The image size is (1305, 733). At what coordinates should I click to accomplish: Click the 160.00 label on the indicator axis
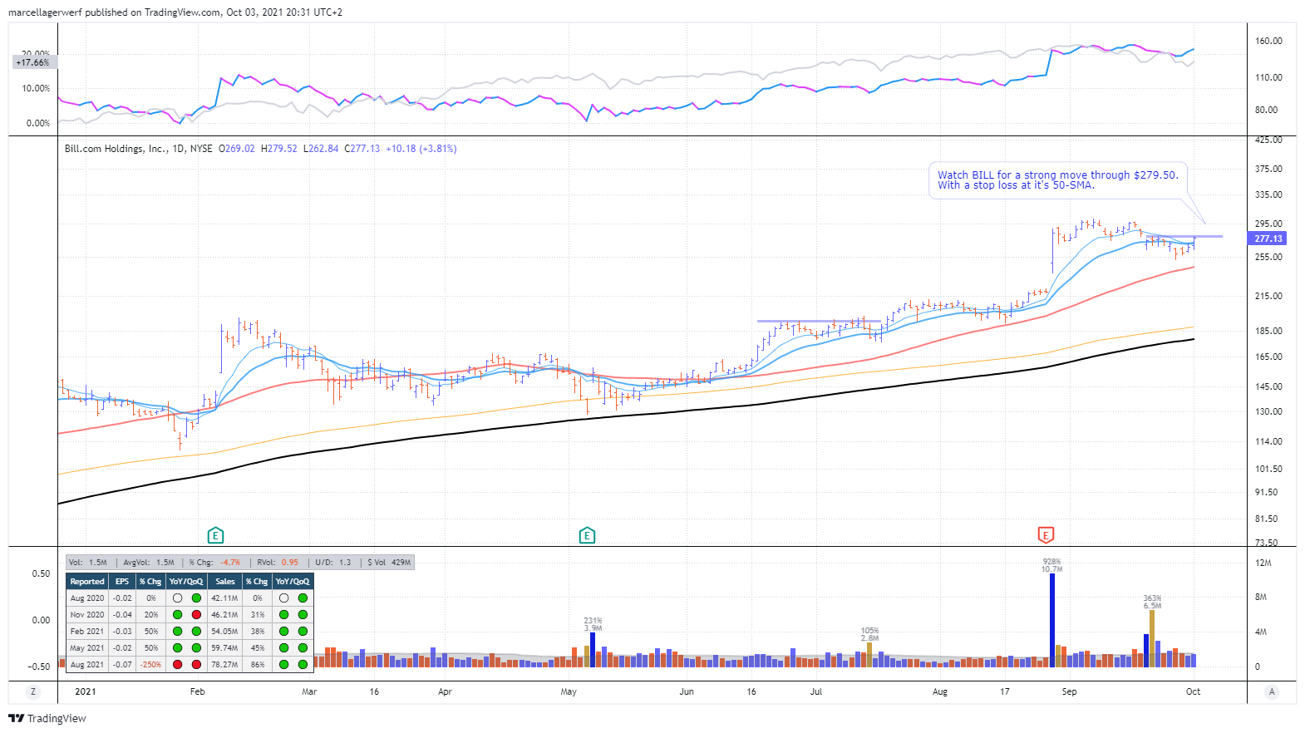coord(1268,41)
